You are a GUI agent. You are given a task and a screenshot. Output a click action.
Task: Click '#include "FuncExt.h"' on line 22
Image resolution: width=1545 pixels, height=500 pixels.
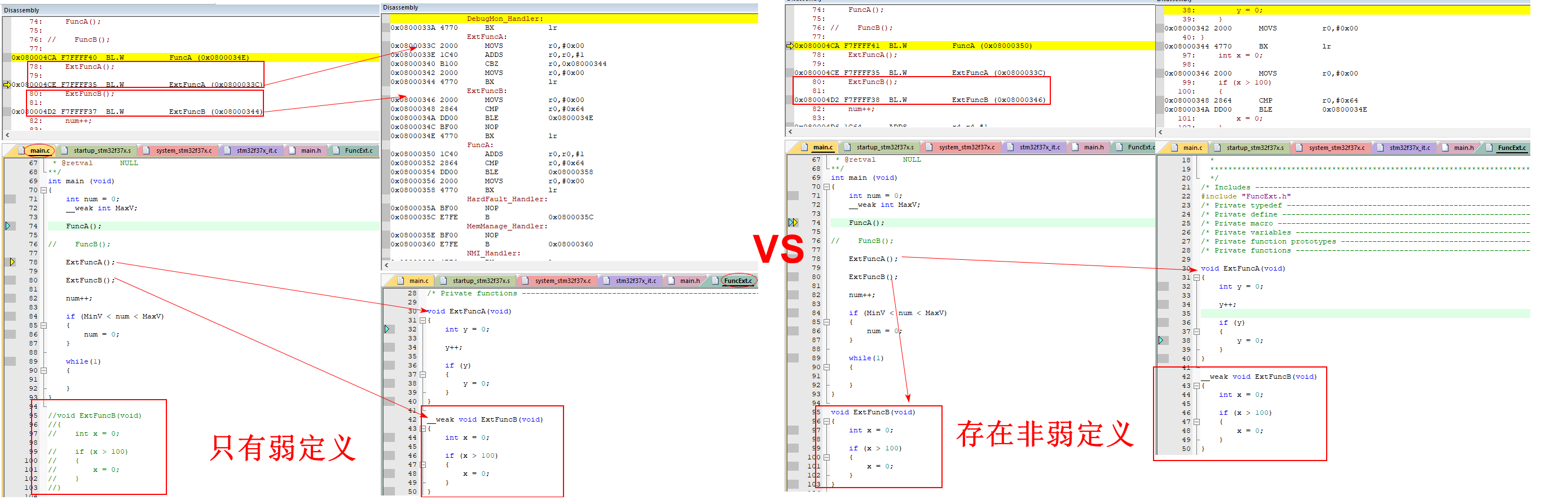(x=1245, y=196)
